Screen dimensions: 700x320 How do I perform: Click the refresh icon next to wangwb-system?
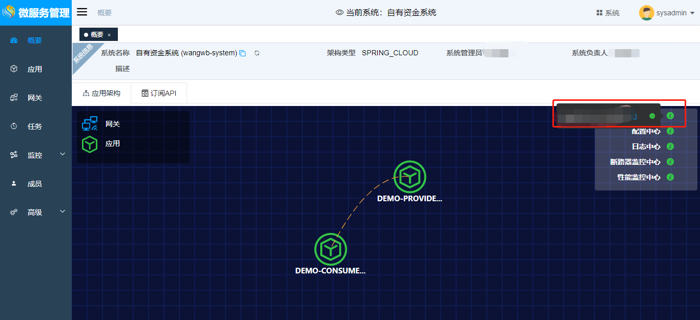pyautogui.click(x=257, y=53)
